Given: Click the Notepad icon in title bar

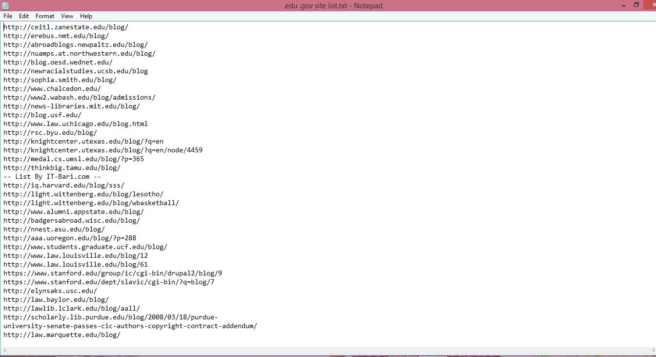Looking at the screenshot, I should [5, 5].
